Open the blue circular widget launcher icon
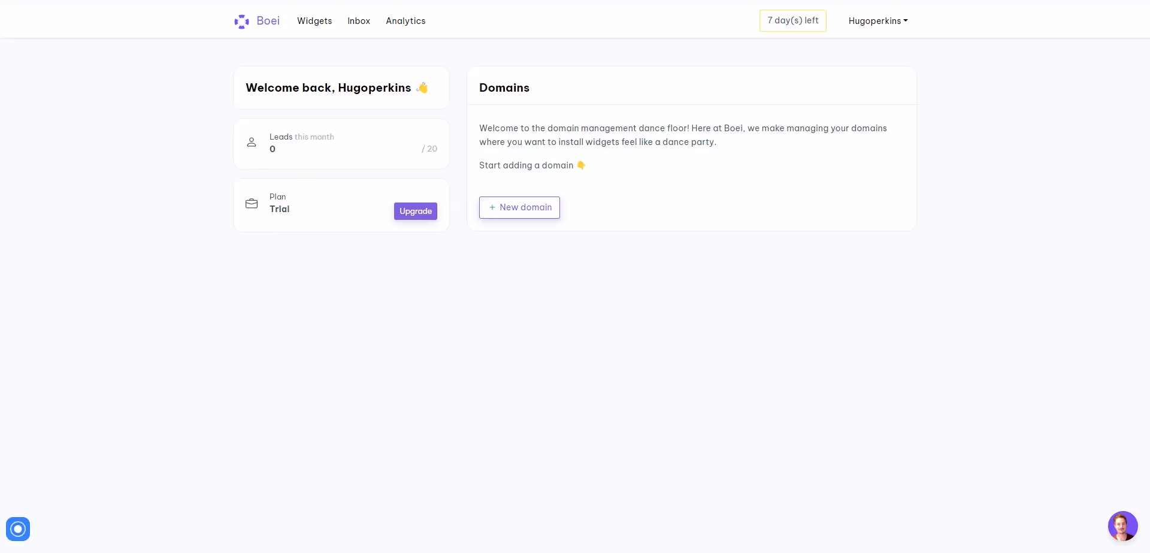1150x553 pixels. tap(18, 529)
